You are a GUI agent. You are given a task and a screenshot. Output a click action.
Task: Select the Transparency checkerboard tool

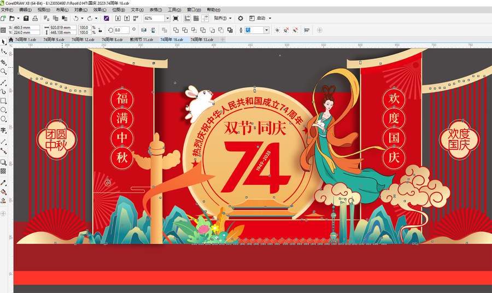(x=3, y=171)
